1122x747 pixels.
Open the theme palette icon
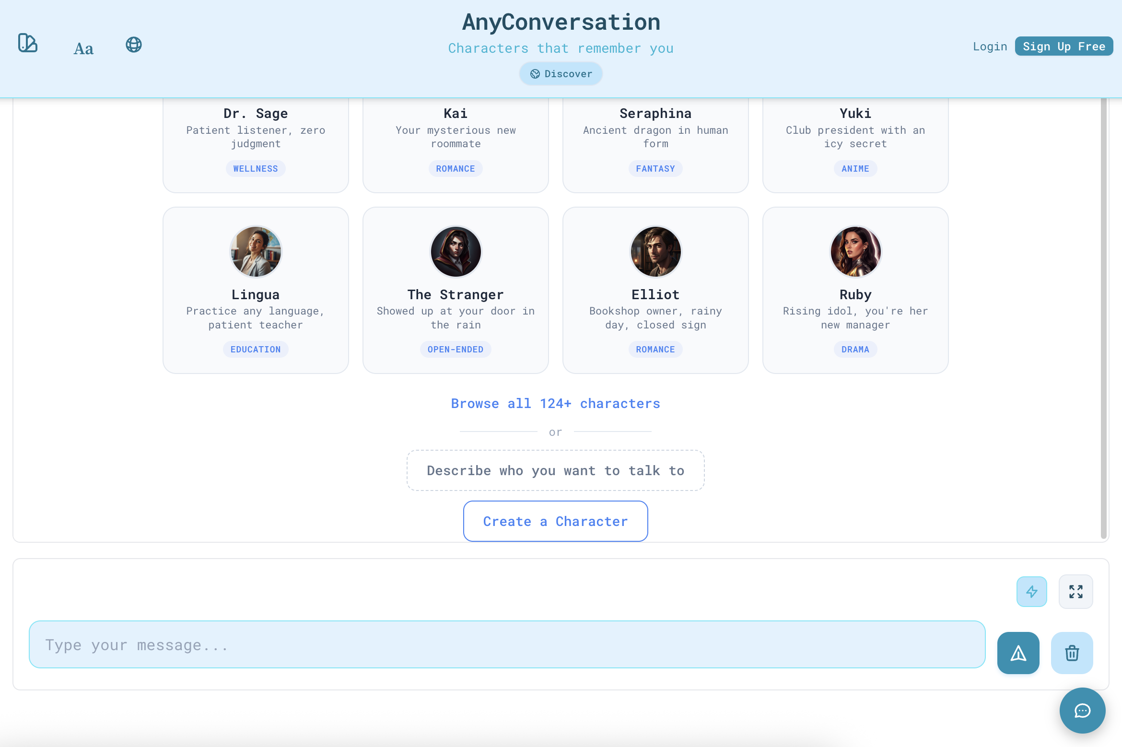27,44
